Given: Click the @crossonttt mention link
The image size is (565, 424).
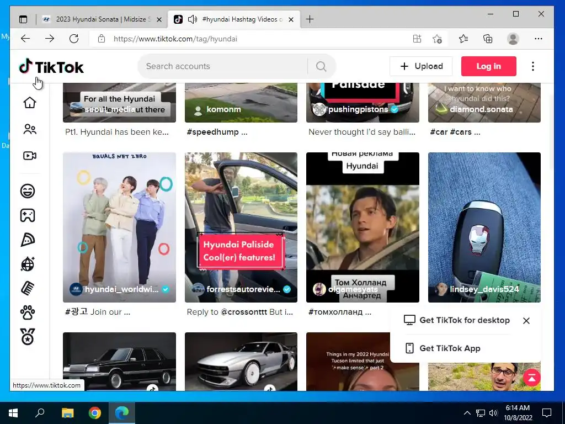Looking at the screenshot, I should (243, 312).
